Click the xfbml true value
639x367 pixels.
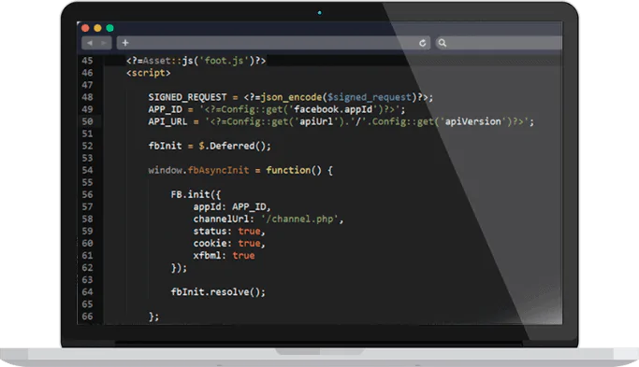pyautogui.click(x=243, y=256)
